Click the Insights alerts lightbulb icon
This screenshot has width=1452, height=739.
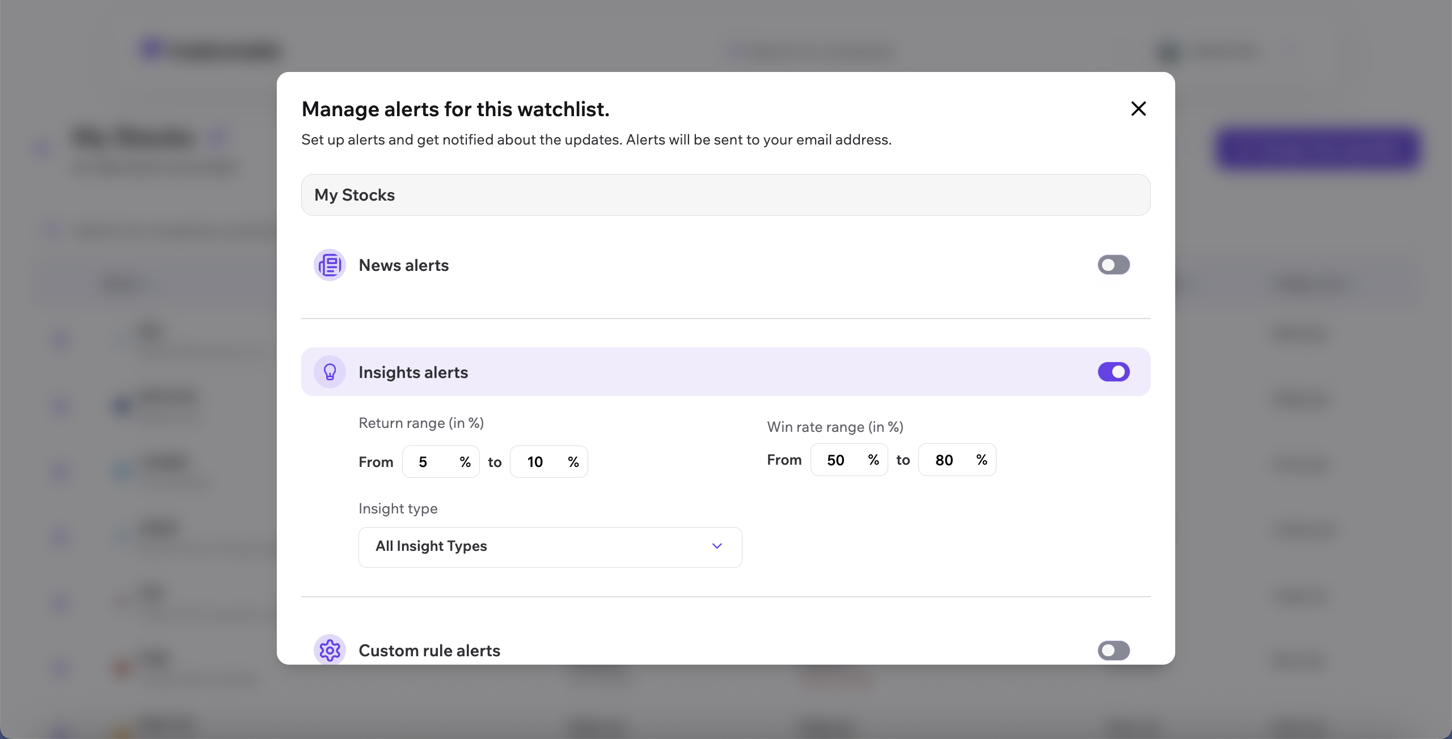(x=330, y=372)
